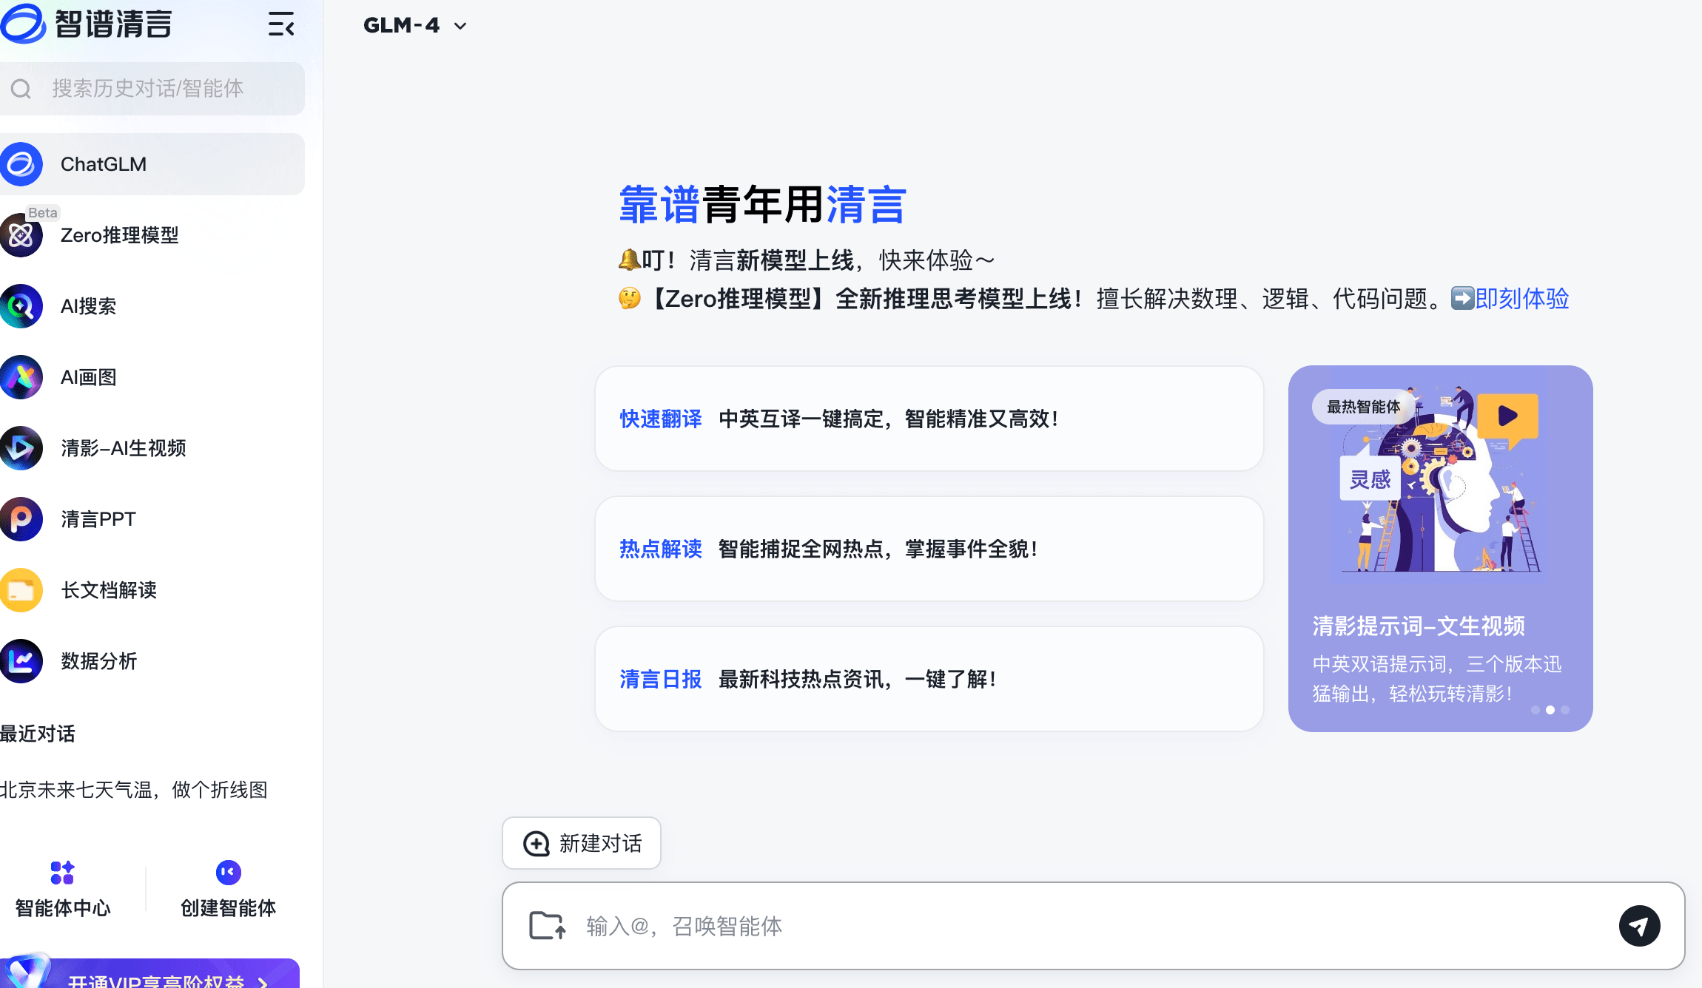Image resolution: width=1702 pixels, height=988 pixels.
Task: Open the 热点解读 suggestion card
Action: click(929, 549)
